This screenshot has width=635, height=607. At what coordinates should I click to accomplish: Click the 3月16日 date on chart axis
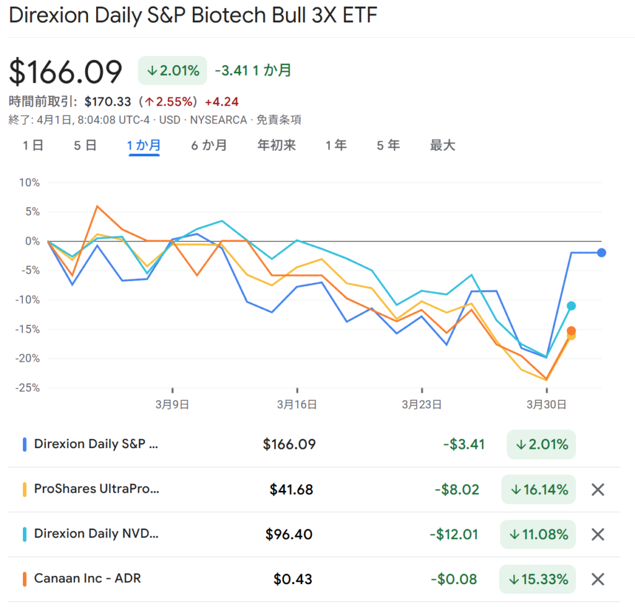coord(298,405)
